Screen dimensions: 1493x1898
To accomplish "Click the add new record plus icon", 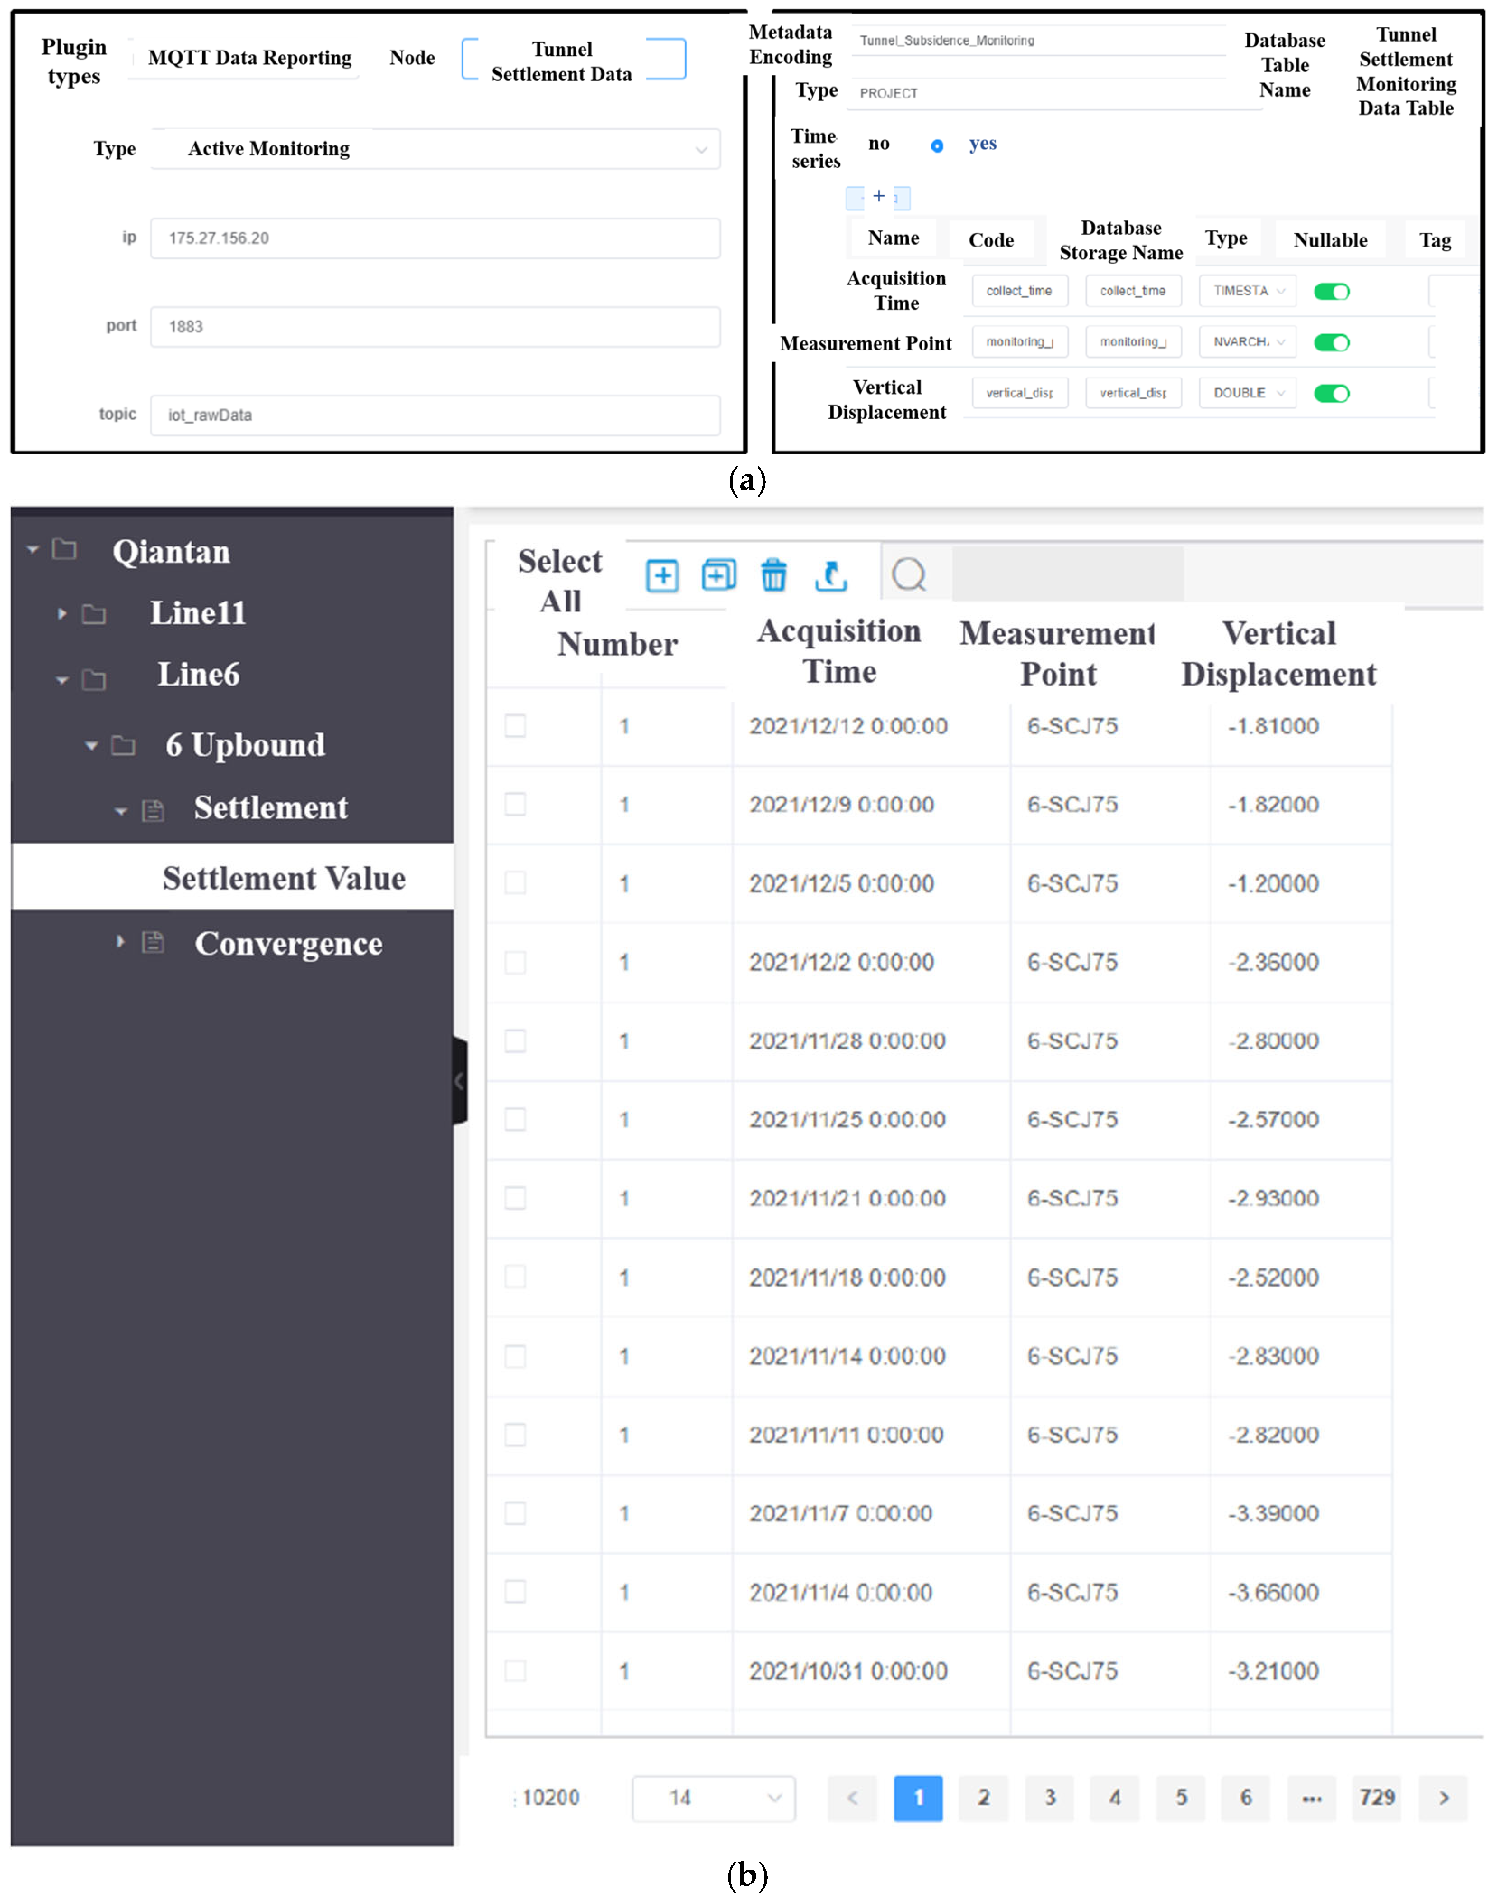I will click(x=662, y=575).
